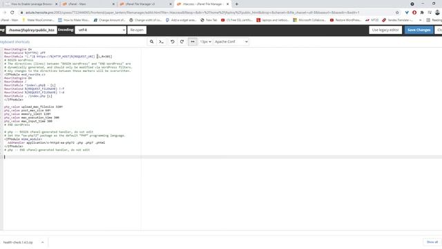The image size is (442, 249).
Task: Open the font size dropdown
Action: 206,41
